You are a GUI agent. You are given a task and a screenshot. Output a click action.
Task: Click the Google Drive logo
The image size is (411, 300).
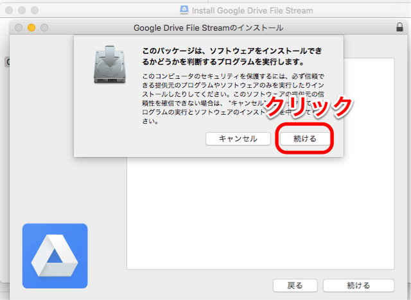click(55, 255)
